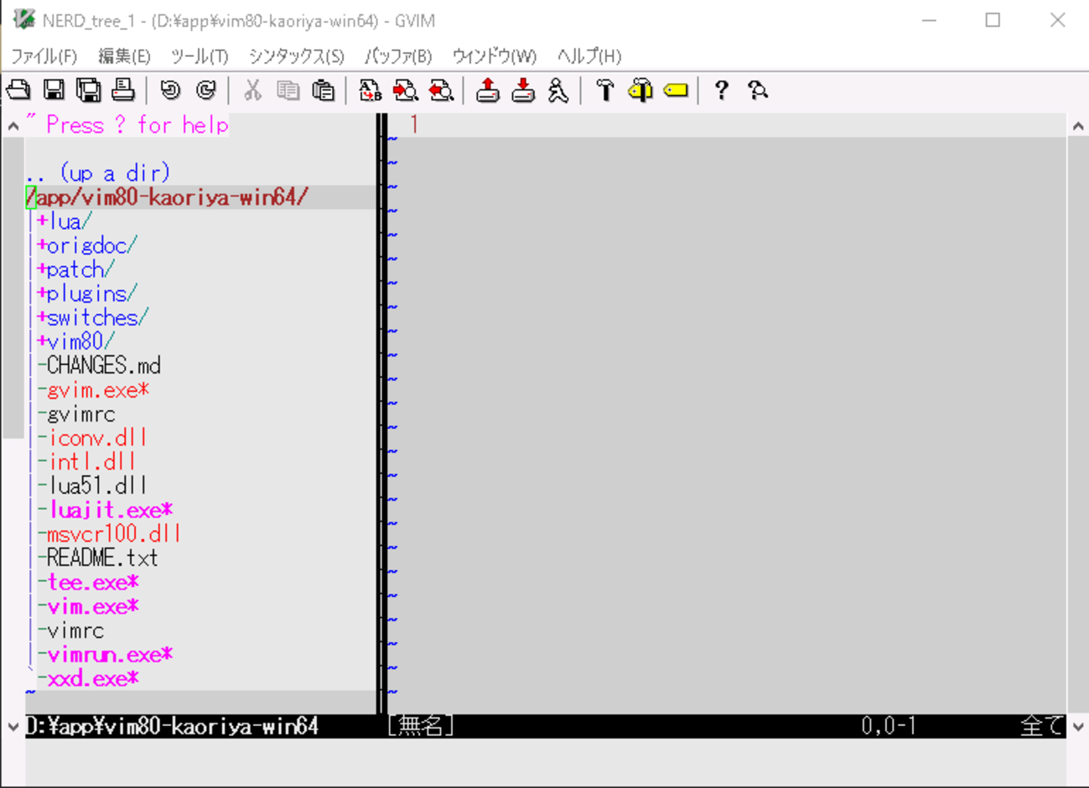Click the Load session icon
1089x788 pixels.
click(487, 90)
